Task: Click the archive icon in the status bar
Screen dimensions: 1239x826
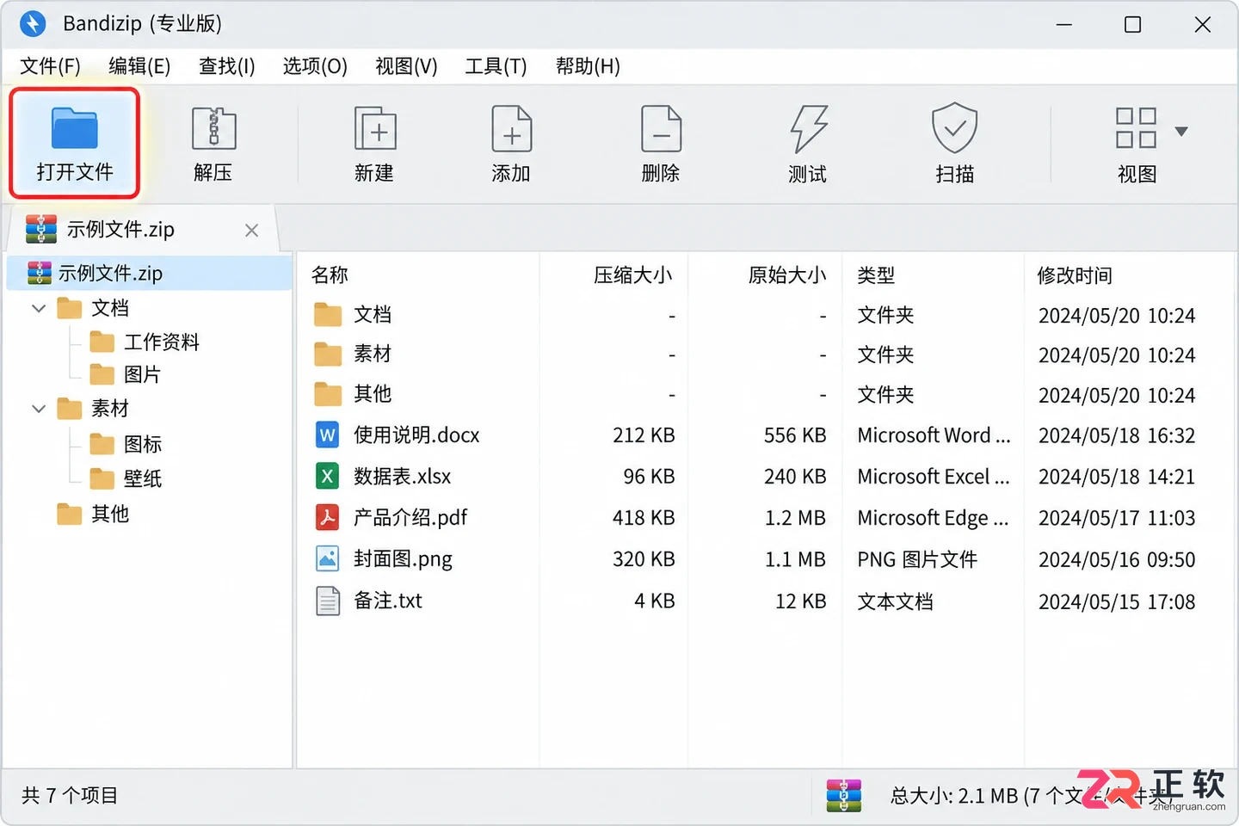Action: [843, 795]
